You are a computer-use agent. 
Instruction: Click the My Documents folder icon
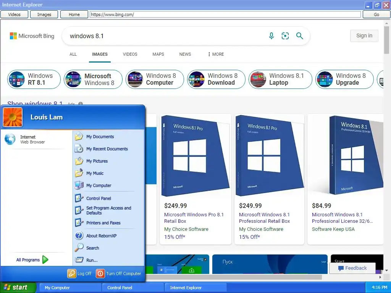(79, 137)
